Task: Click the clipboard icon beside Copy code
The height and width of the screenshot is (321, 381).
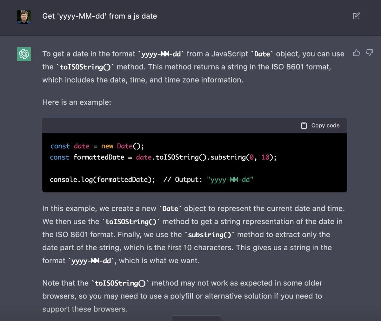Action: tap(304, 125)
